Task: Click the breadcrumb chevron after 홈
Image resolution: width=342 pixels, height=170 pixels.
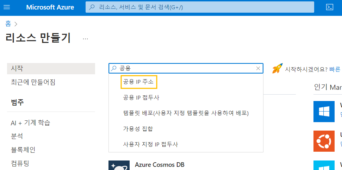Action: coord(15,24)
